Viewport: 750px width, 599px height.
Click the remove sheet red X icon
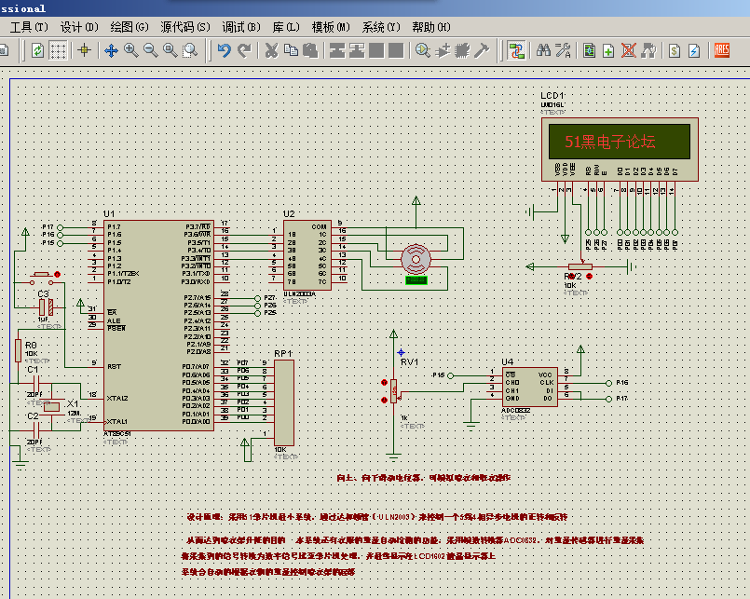click(x=629, y=50)
